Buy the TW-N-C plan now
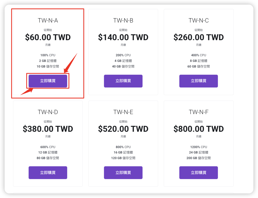 [198, 81]
